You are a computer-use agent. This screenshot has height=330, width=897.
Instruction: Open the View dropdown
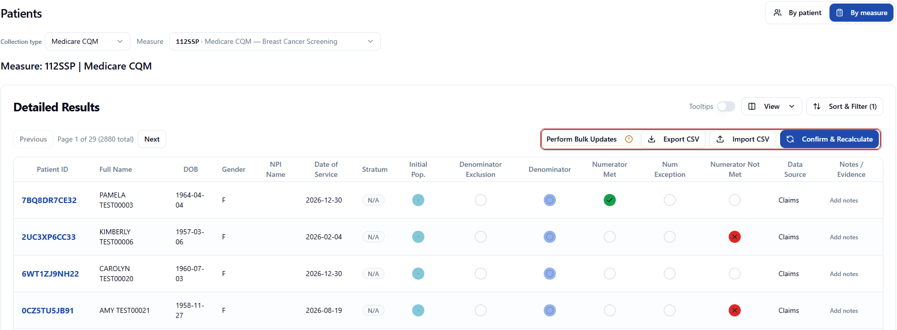772,106
